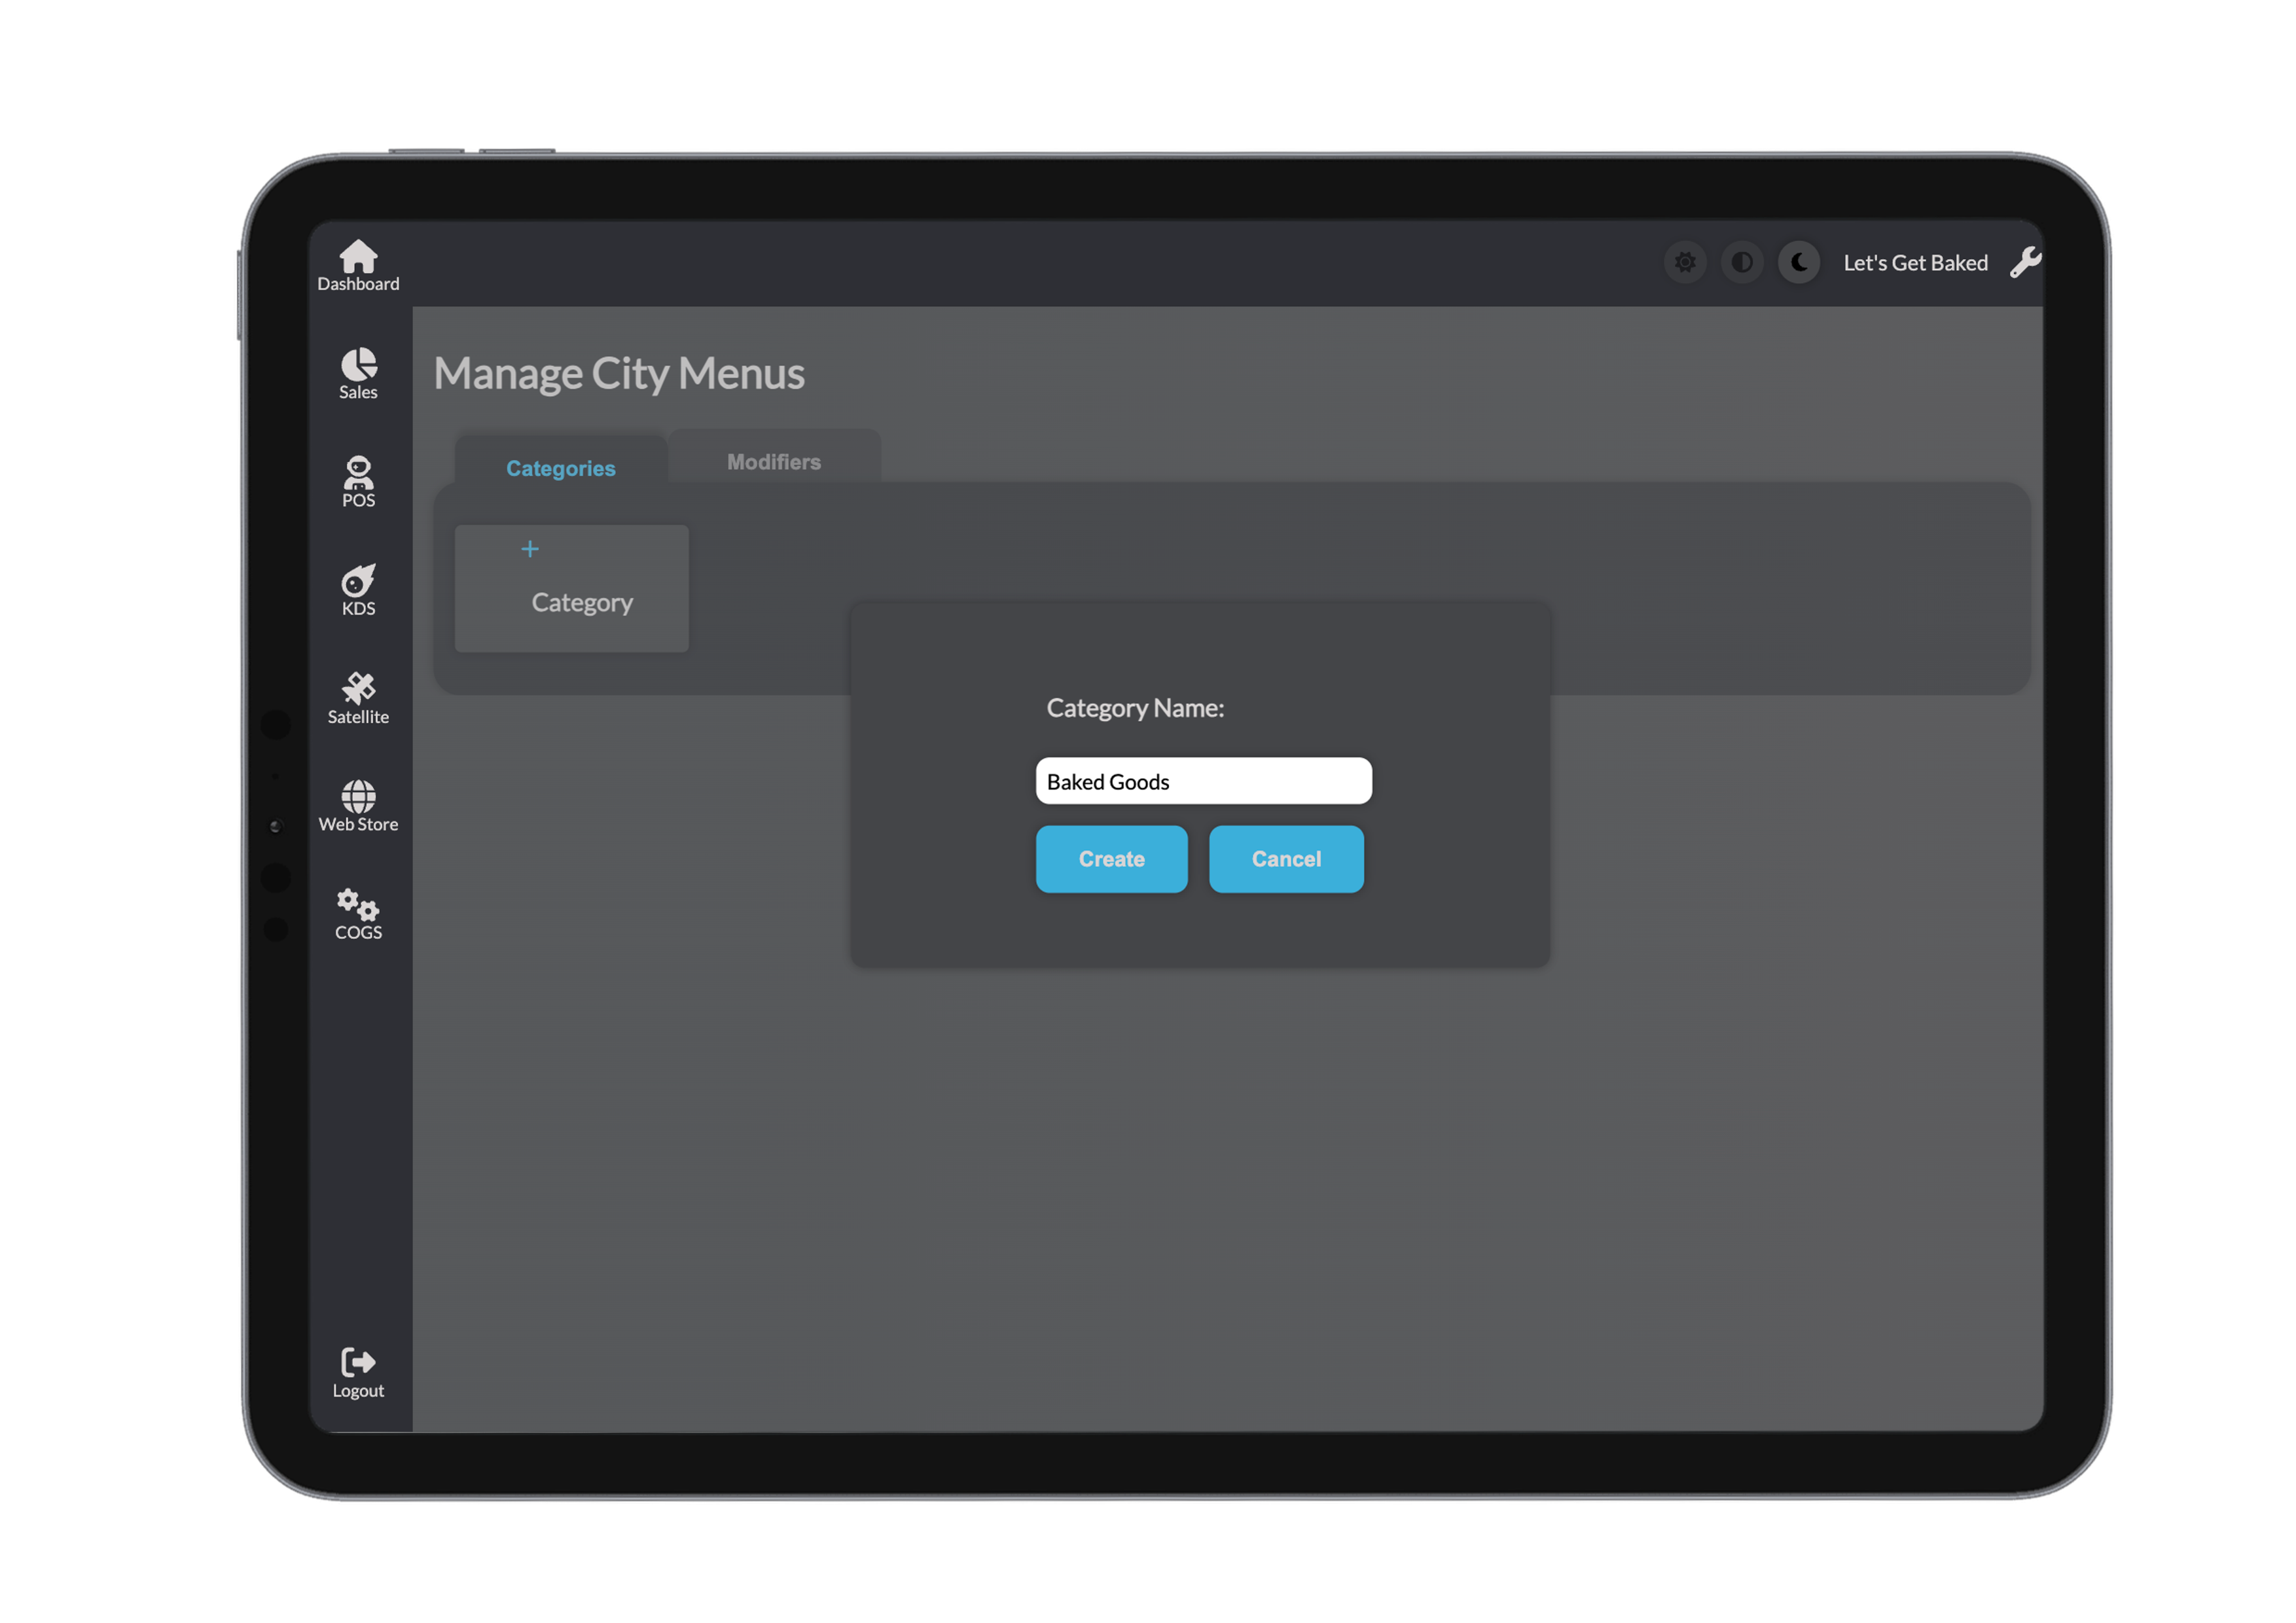
Task: Click the blue plus sign
Action: pyautogui.click(x=530, y=549)
